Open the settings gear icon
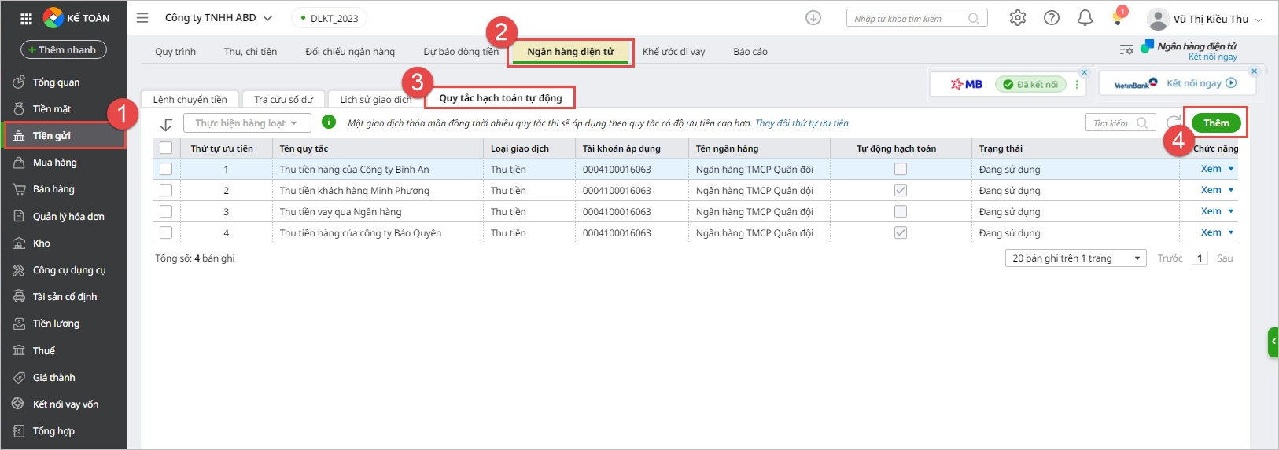 pyautogui.click(x=1018, y=18)
